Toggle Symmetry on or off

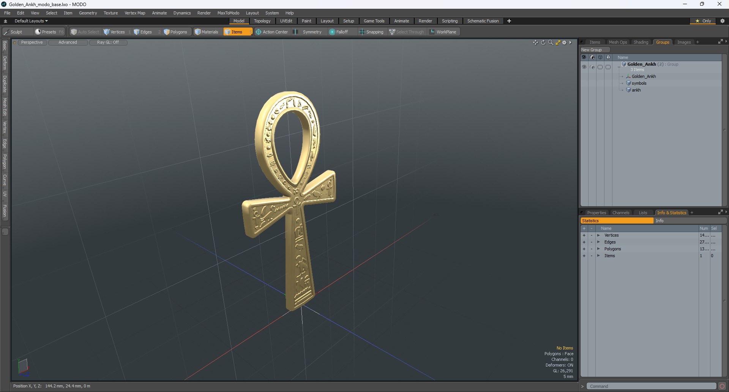[x=308, y=32]
